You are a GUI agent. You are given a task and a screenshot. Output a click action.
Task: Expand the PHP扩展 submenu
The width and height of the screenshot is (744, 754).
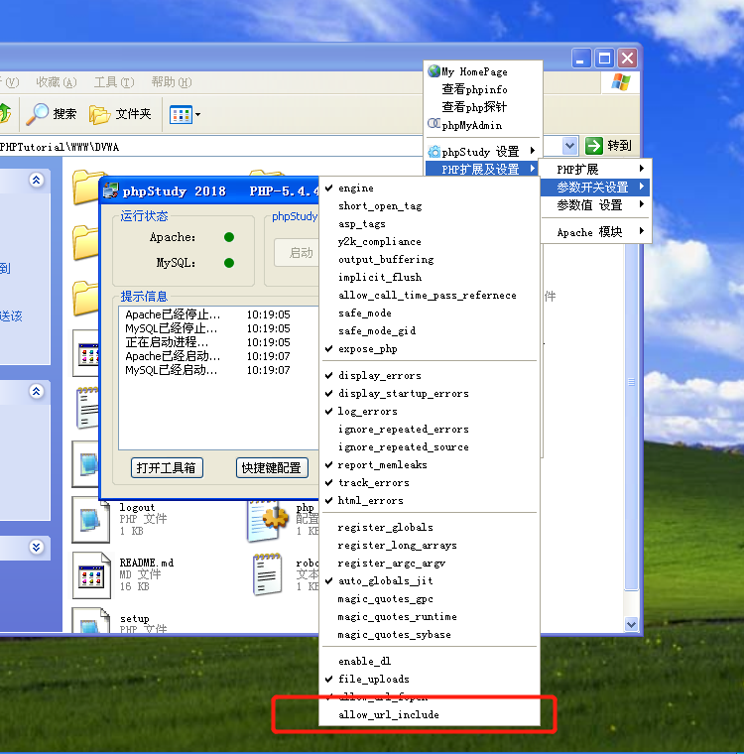coord(596,169)
